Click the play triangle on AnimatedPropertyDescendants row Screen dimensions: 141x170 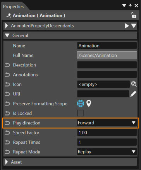click(127, 26)
